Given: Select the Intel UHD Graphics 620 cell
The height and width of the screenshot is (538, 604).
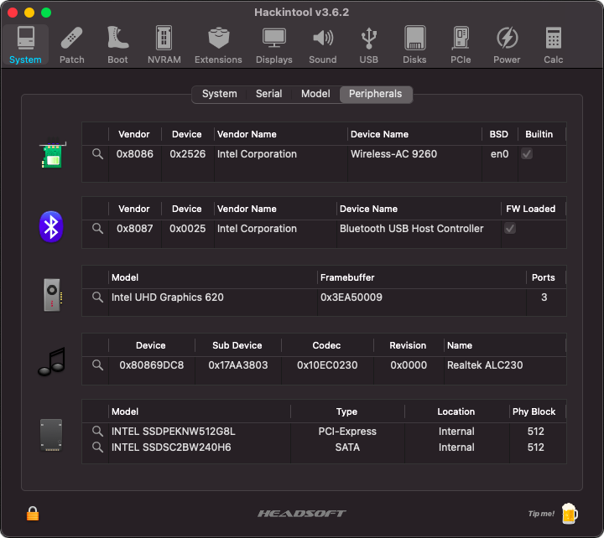Looking at the screenshot, I should [168, 297].
